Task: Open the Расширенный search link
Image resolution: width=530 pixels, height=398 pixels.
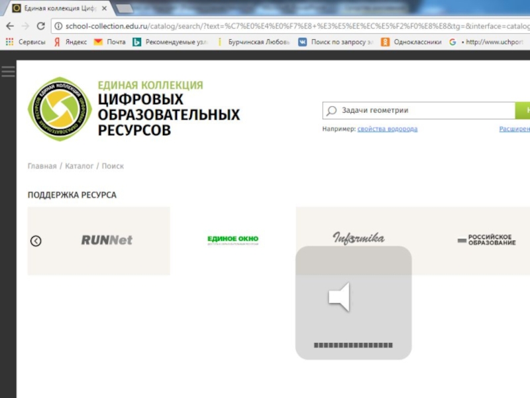Action: coord(515,129)
